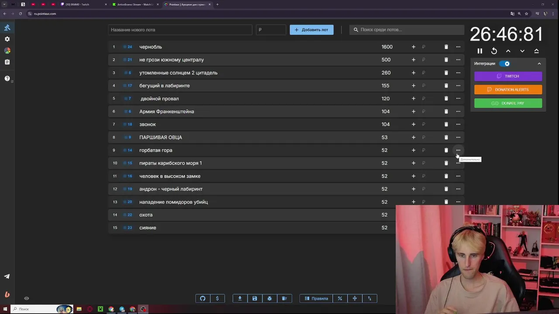Viewport: 559px width, 314px height.
Task: Open the Telegram link icon in the sidebar
Action: (7, 276)
